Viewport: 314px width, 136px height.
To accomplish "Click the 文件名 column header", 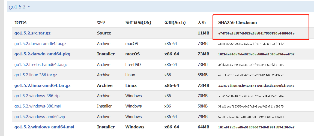I will [x=20, y=23].
